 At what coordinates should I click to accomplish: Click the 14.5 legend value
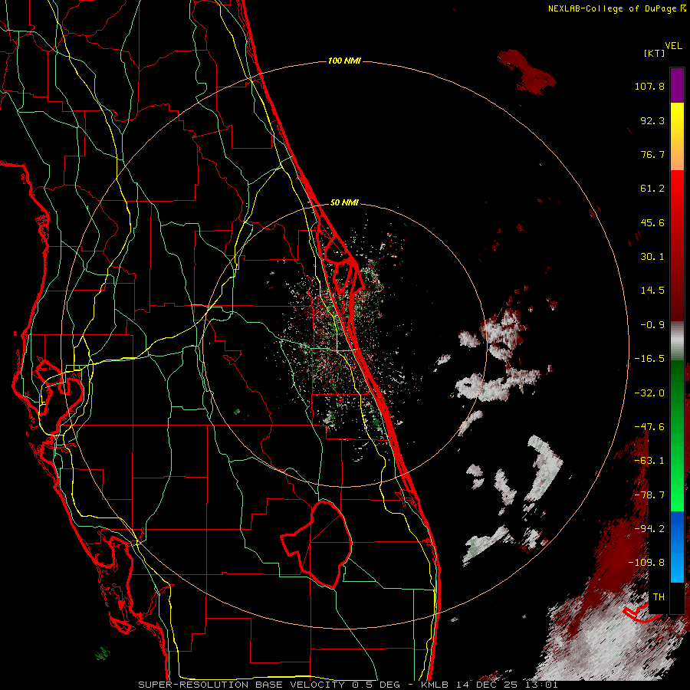(x=652, y=291)
